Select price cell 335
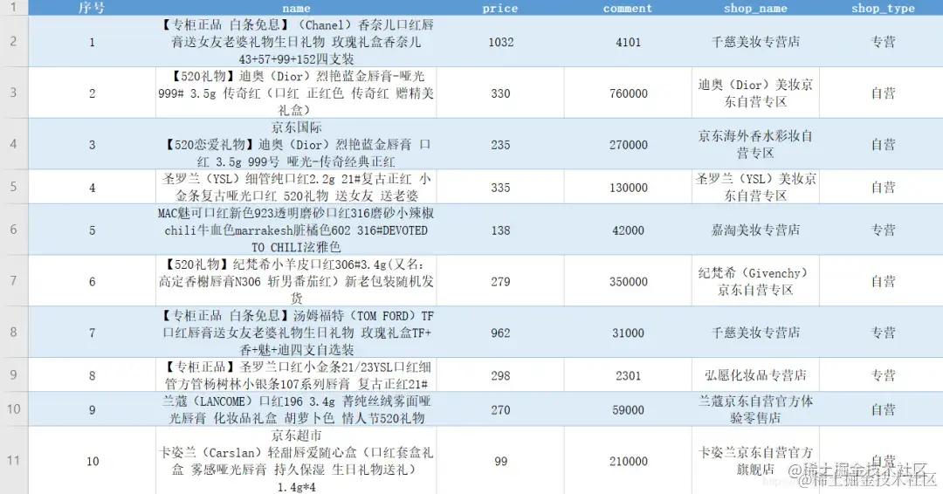This screenshot has height=494, width=943. tap(500, 187)
